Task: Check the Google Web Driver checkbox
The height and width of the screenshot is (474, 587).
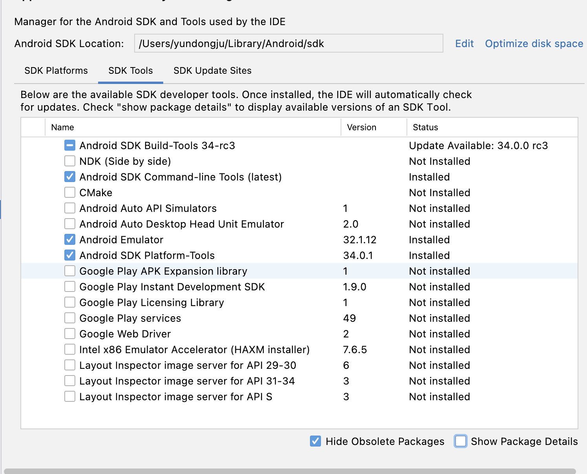Action: pos(70,334)
